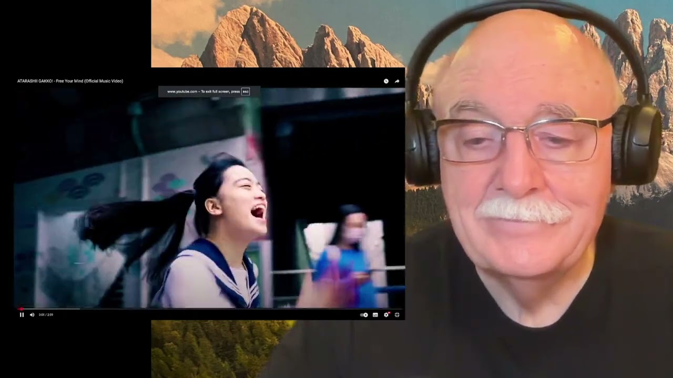The image size is (673, 378).
Task: Exit full screen mode
Action: (397, 315)
